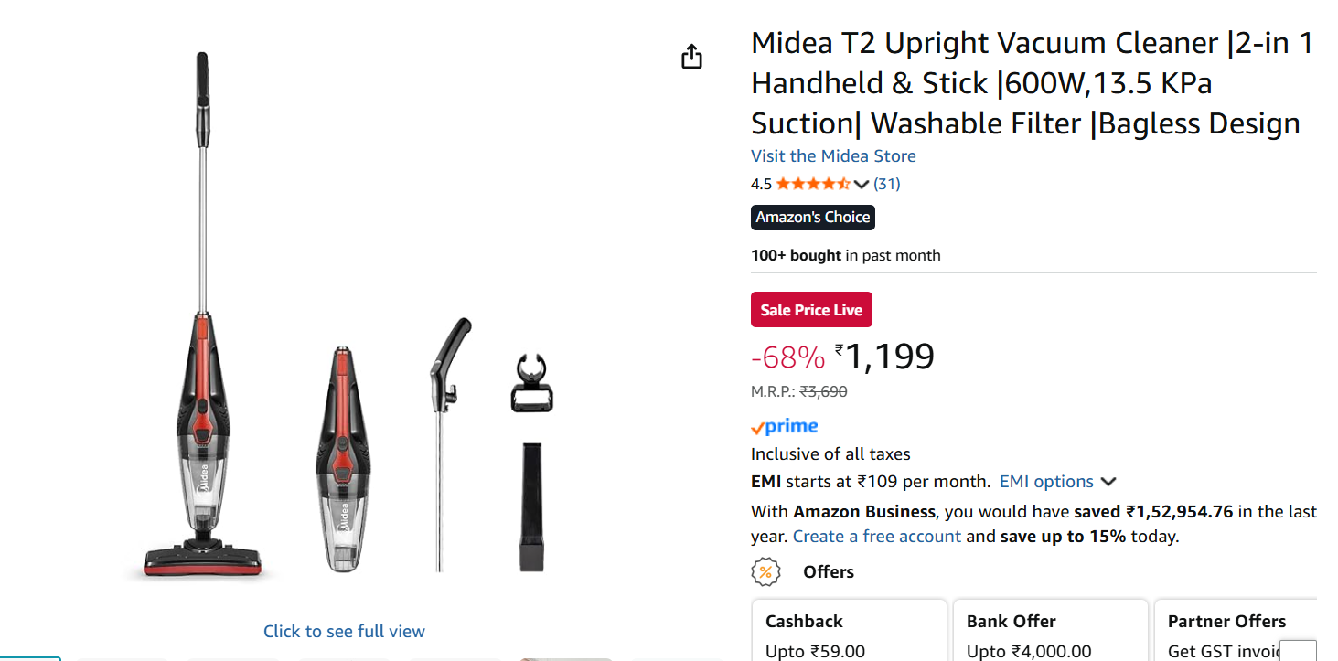Click the percent Offers icon
The image size is (1338, 661).
click(765, 572)
